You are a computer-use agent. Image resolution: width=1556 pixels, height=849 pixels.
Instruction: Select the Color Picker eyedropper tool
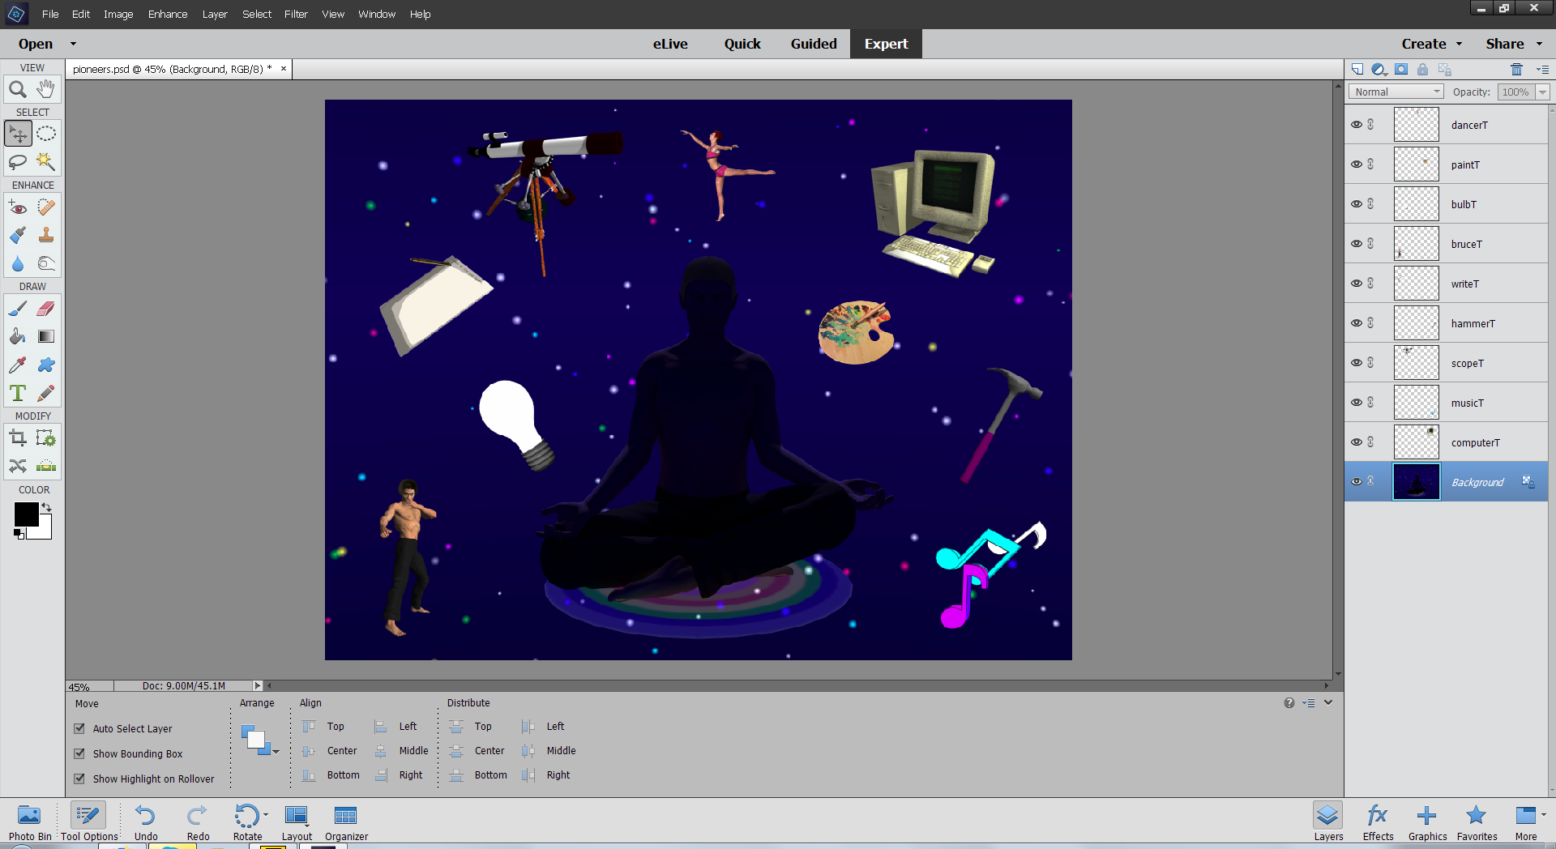click(18, 365)
